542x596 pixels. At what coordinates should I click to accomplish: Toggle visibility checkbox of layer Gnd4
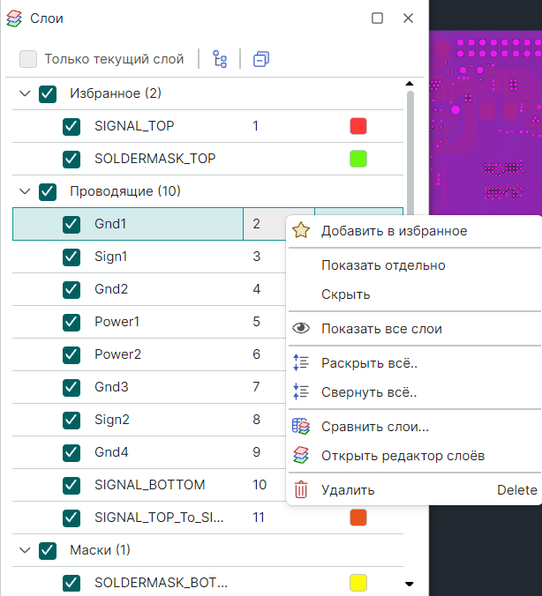click(72, 452)
